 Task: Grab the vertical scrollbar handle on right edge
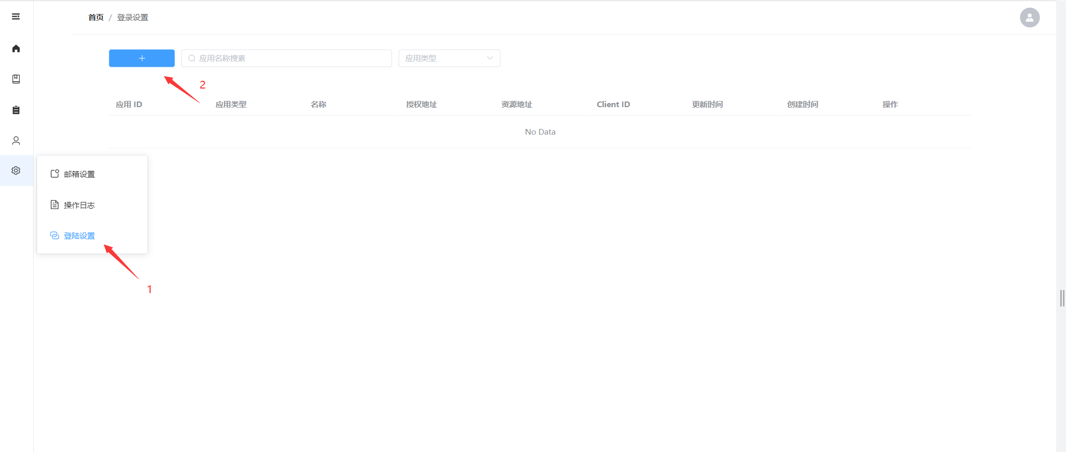(x=1062, y=298)
